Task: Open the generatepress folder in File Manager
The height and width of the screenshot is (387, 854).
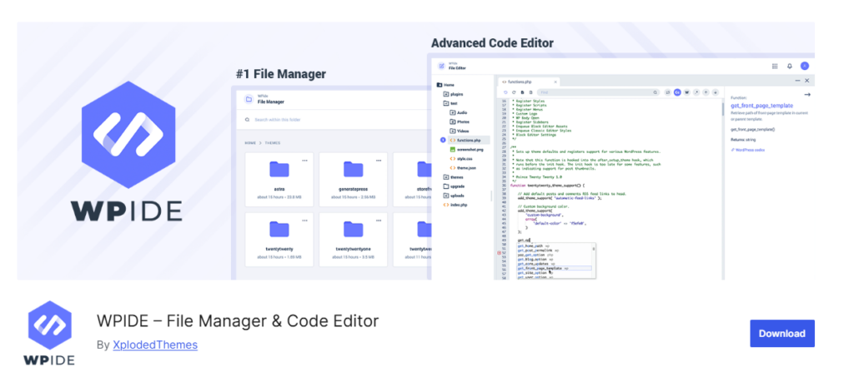Action: tap(353, 180)
